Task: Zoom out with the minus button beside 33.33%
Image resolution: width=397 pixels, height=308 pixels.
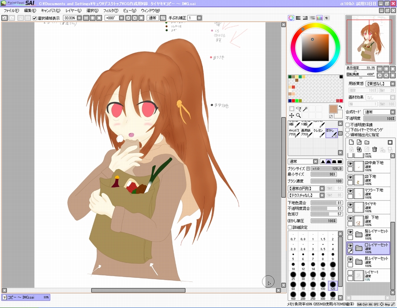Action: coord(86,18)
